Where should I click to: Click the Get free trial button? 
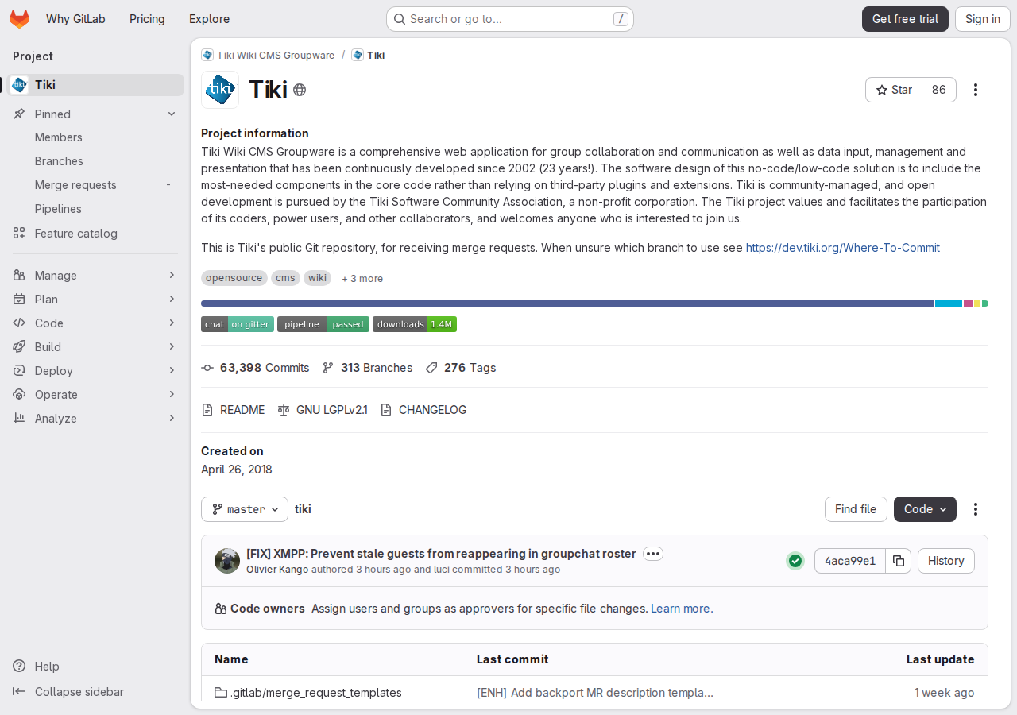[905, 19]
